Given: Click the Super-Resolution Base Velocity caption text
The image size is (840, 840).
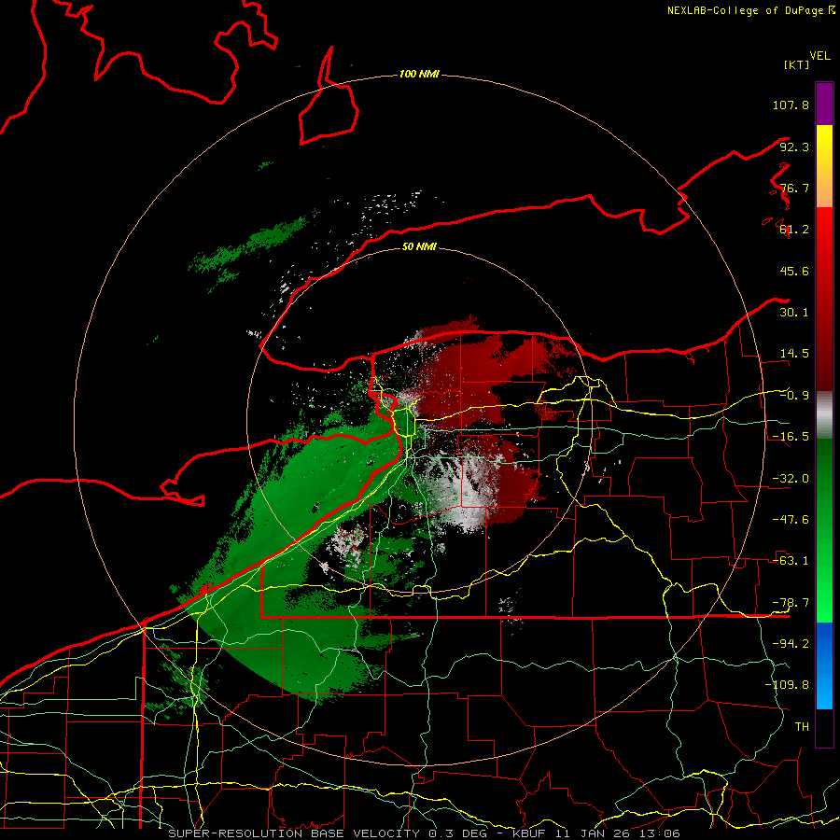Looking at the screenshot, I should tap(296, 833).
